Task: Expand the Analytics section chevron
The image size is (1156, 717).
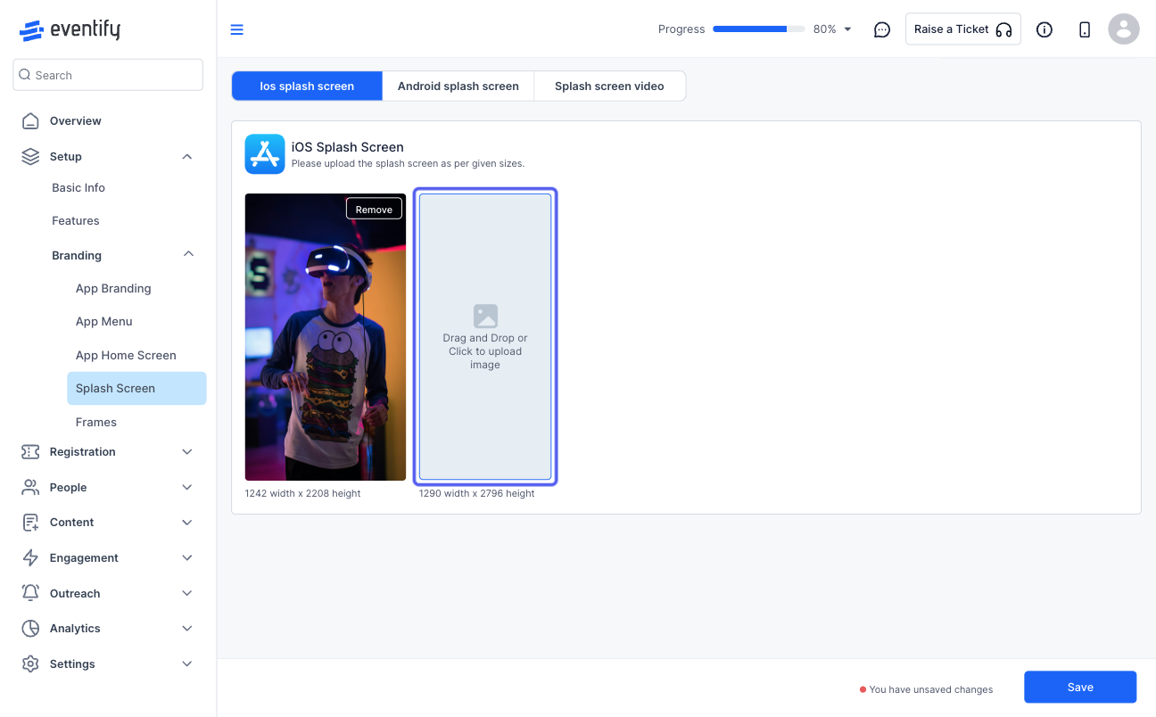Action: (187, 629)
